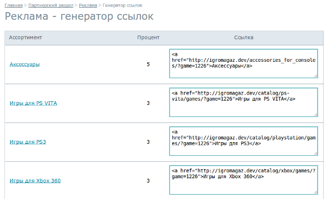
Task: Click the Процент column header
Action: [148, 38]
